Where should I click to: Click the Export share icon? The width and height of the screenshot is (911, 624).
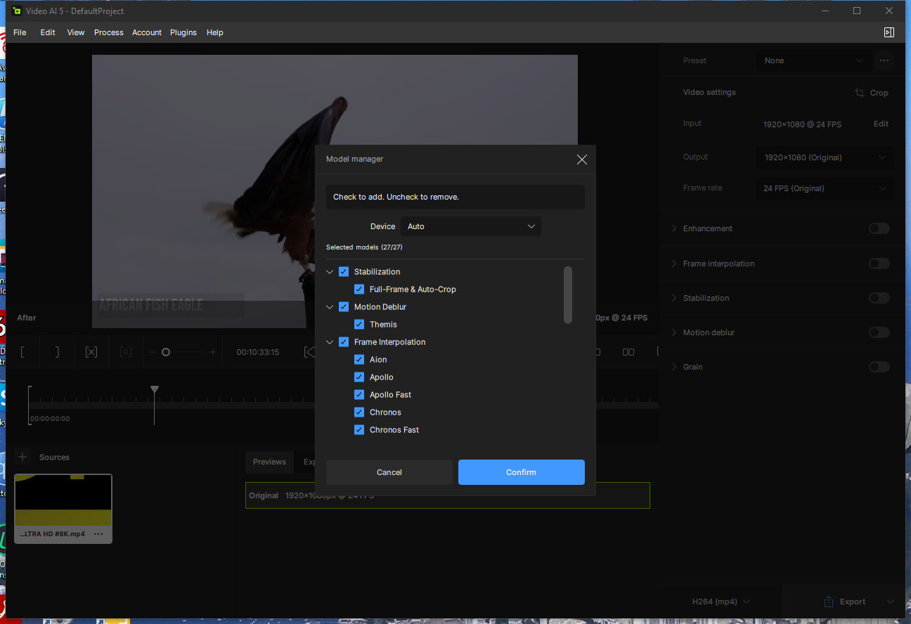[829, 602]
